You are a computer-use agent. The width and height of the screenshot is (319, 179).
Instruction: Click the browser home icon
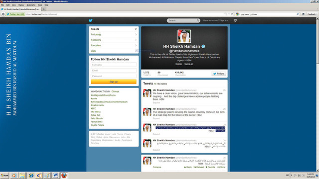[303, 14]
